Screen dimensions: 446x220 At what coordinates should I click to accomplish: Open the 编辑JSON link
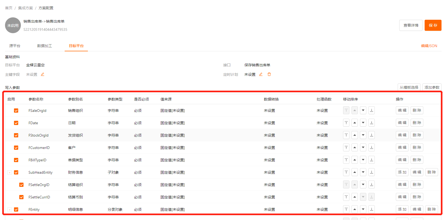click(x=429, y=46)
